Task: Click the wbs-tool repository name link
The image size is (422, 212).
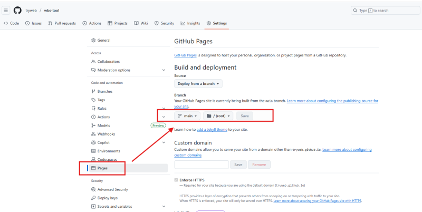Action: 52,11
